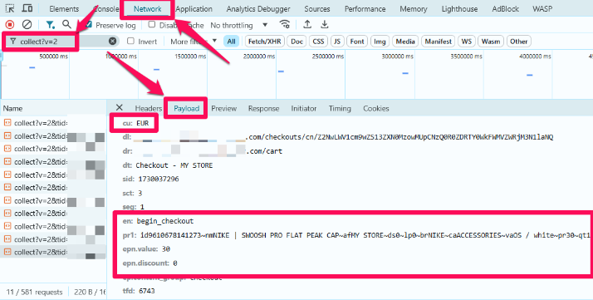The height and width of the screenshot is (300, 593).
Task: Open the Application panel tab
Action: [x=194, y=8]
